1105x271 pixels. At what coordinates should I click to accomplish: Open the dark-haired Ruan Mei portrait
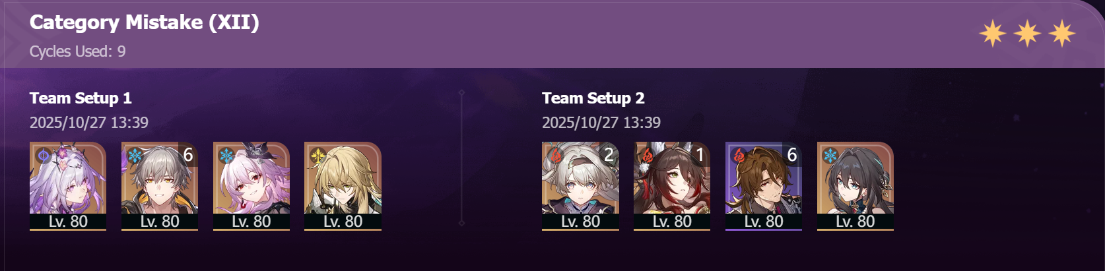click(x=855, y=186)
